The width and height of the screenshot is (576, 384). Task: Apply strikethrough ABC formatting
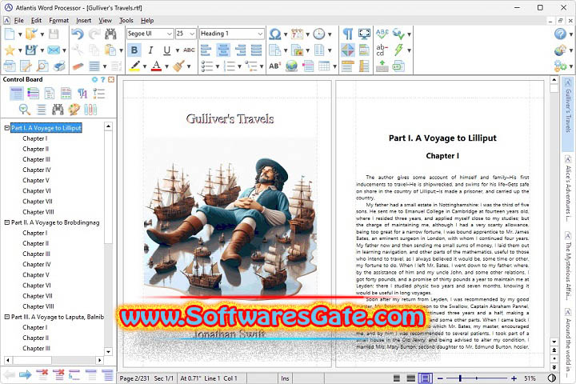coord(189,50)
